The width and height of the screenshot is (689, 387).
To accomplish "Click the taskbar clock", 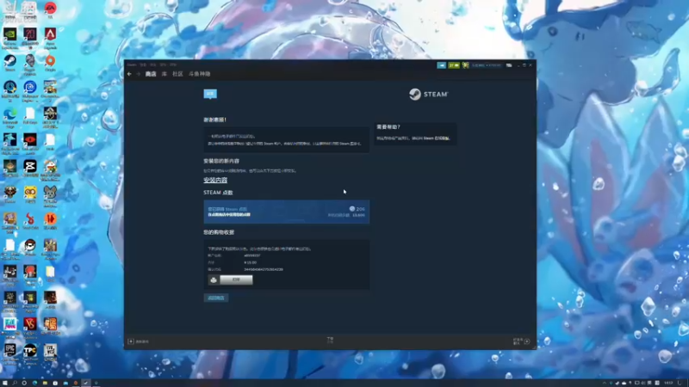I will click(x=668, y=383).
